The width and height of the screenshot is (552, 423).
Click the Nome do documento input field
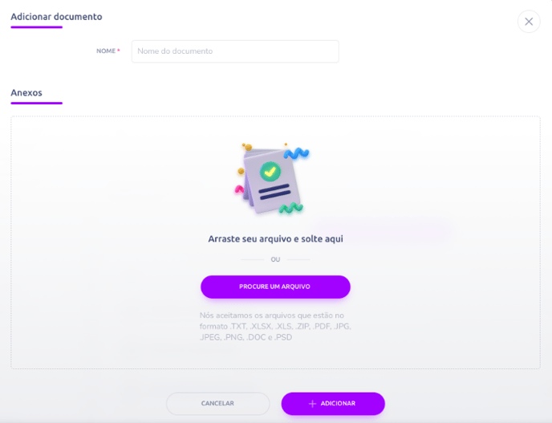tap(235, 51)
